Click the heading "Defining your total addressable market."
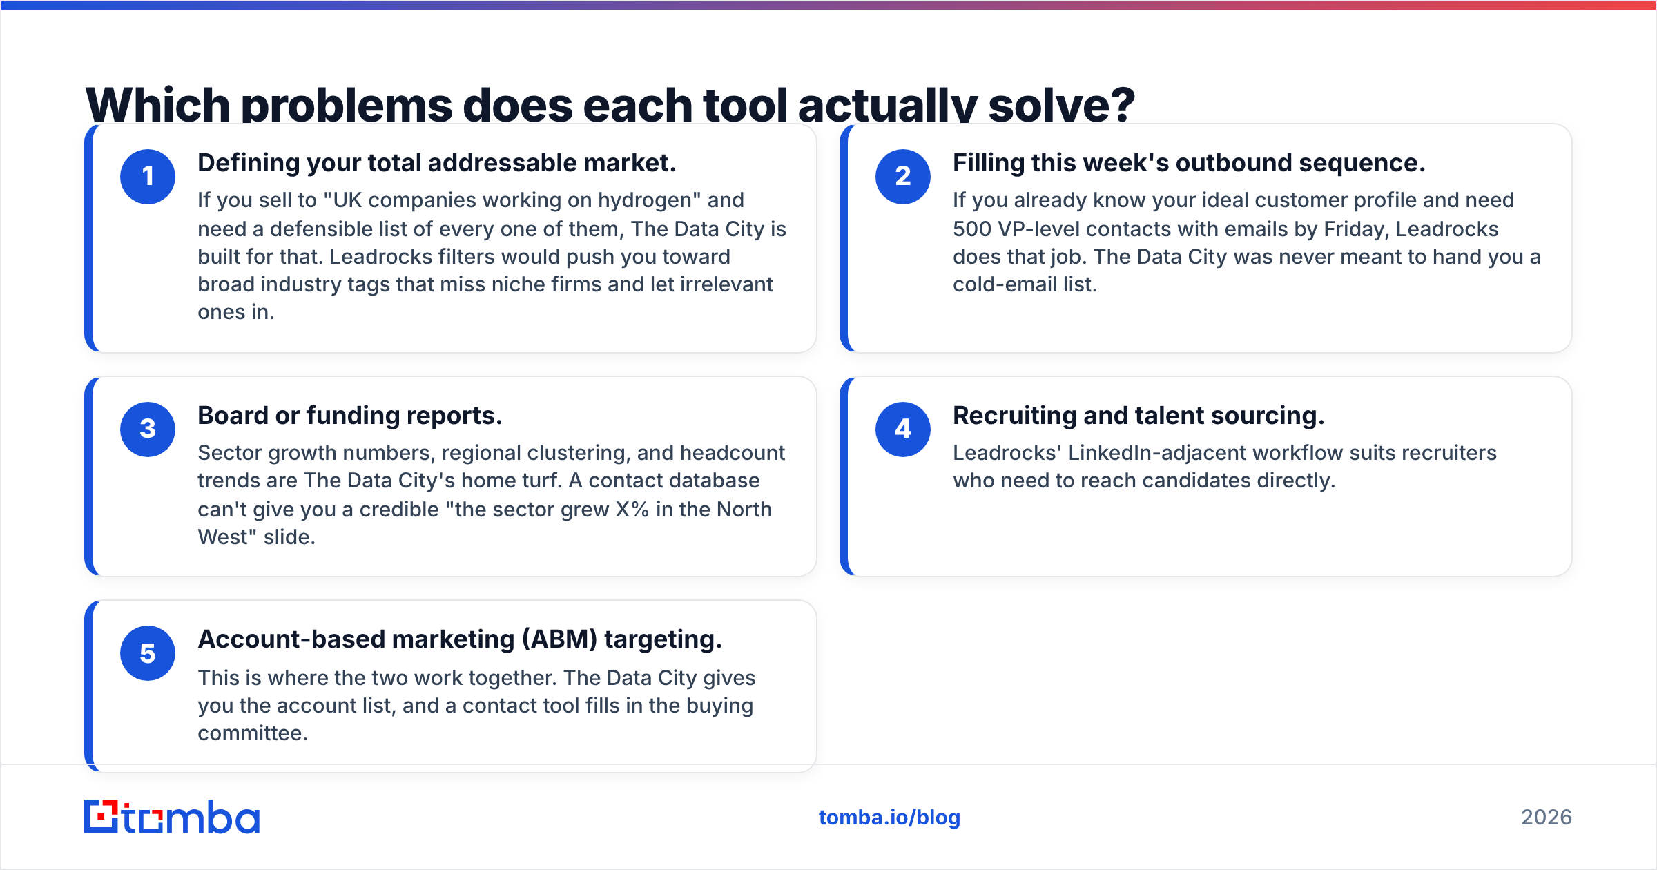 (x=437, y=163)
